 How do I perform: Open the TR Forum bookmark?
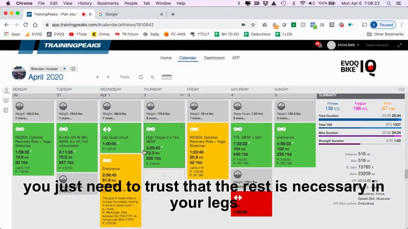coord(126,34)
